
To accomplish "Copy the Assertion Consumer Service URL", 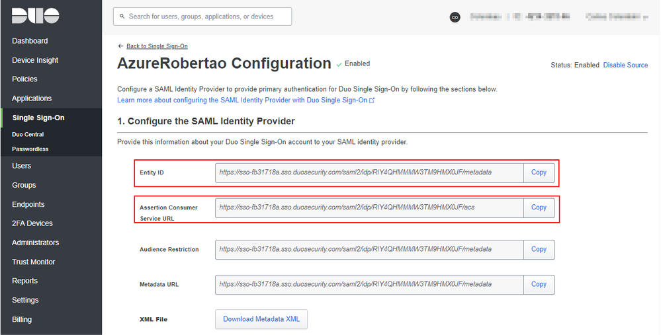I will 539,207.
